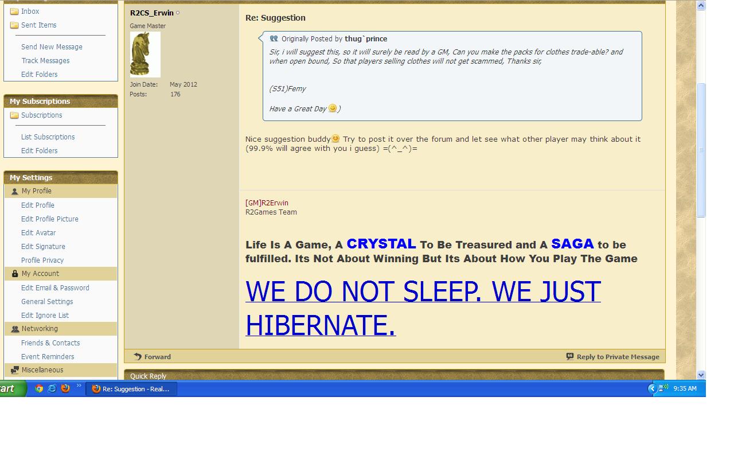Launch Internet Explorer from quick launch
Viewport: 734px width, 459px height.
52,388
